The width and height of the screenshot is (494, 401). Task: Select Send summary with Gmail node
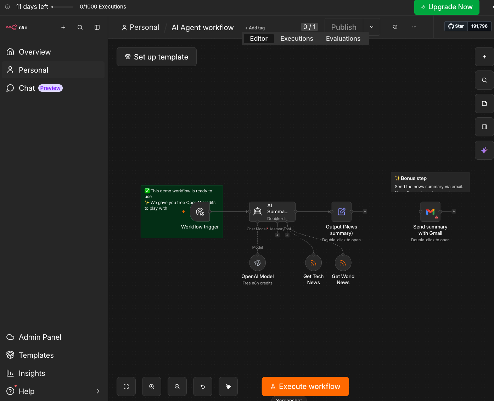(430, 212)
